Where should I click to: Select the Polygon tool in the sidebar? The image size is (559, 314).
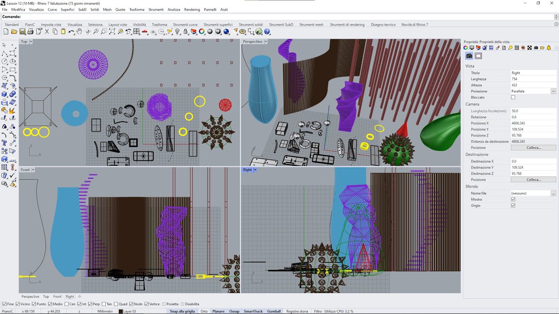point(4,78)
